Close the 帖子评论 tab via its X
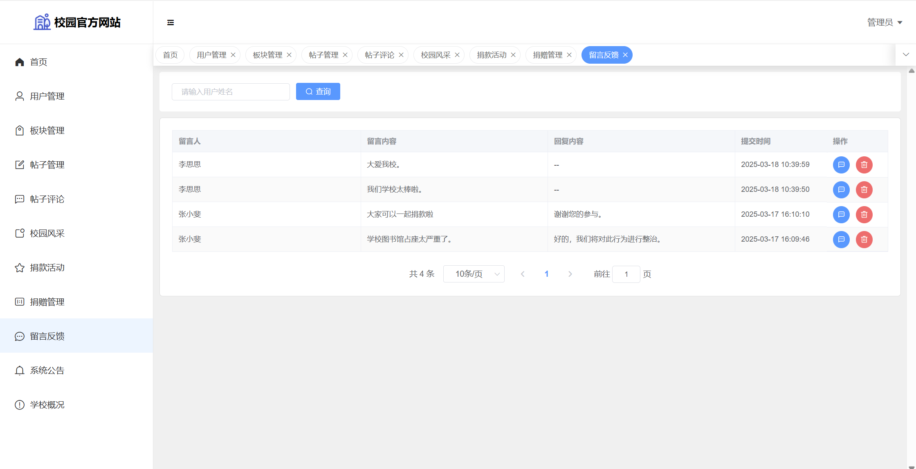Image resolution: width=916 pixels, height=469 pixels. 401,55
